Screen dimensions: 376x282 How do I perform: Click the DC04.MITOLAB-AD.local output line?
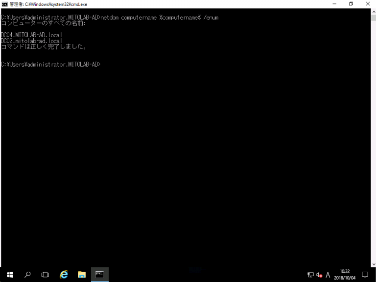point(31,35)
